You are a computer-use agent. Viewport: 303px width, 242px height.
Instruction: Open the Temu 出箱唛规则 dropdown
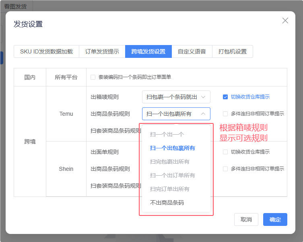pyautogui.click(x=176, y=97)
